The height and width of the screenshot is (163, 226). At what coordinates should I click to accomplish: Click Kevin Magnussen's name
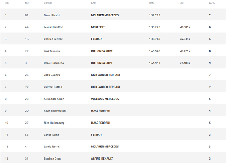55,111
